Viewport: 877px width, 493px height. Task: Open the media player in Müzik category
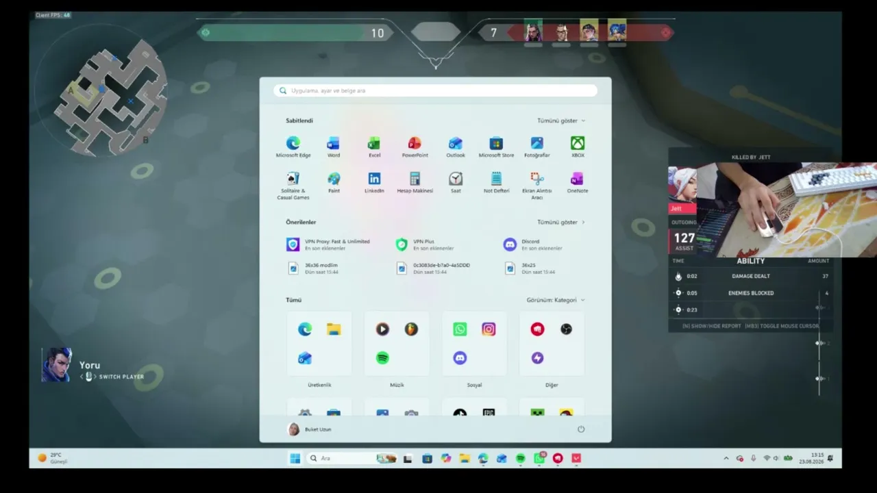tap(382, 329)
